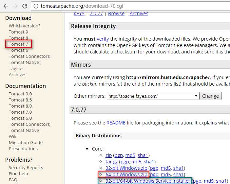The height and width of the screenshot is (184, 230).
Task: Open Tomcat 7.0 documentation
Action: (x=20, y=112)
